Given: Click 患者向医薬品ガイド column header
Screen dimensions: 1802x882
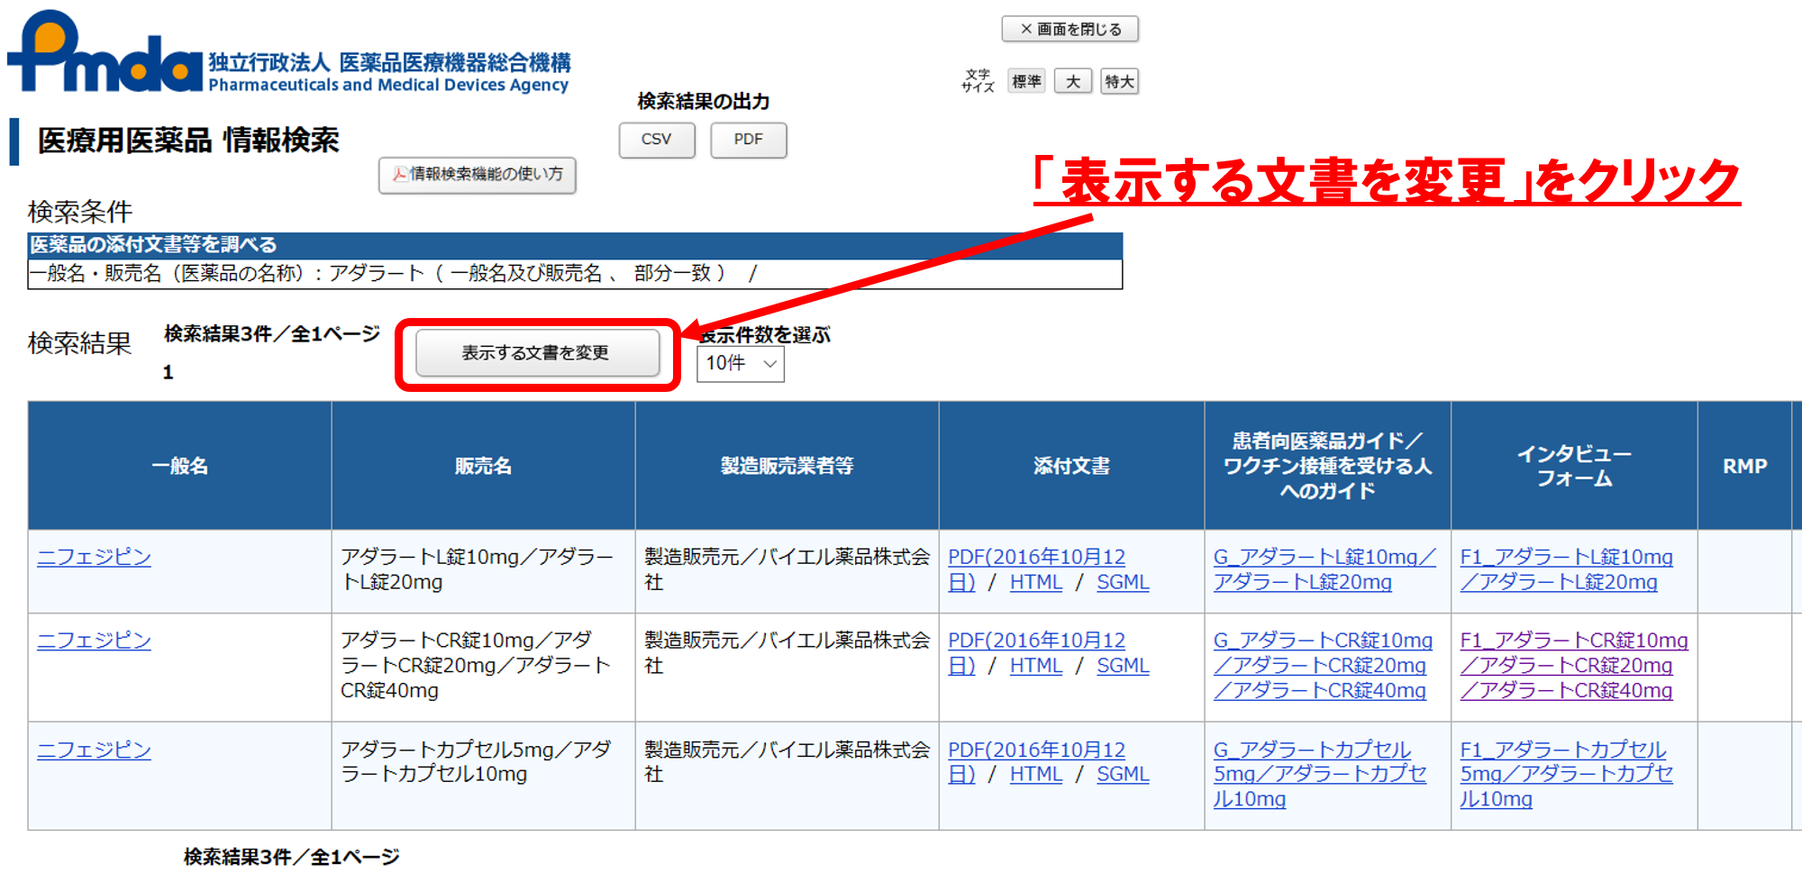Looking at the screenshot, I should [1328, 466].
